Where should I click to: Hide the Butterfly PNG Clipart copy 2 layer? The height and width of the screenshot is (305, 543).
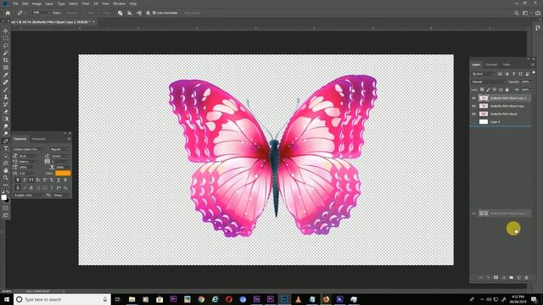coord(473,98)
